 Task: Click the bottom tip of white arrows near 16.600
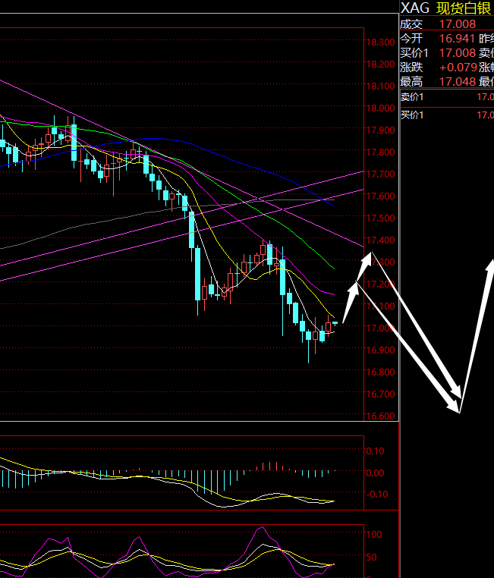pos(459,410)
